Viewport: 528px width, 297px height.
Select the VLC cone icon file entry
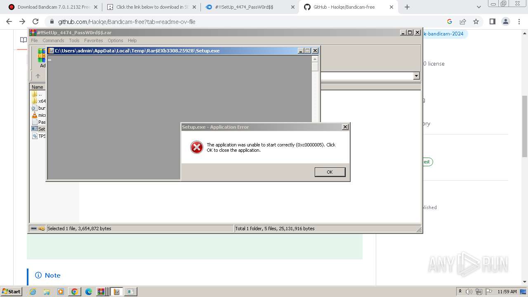pyautogui.click(x=38, y=115)
